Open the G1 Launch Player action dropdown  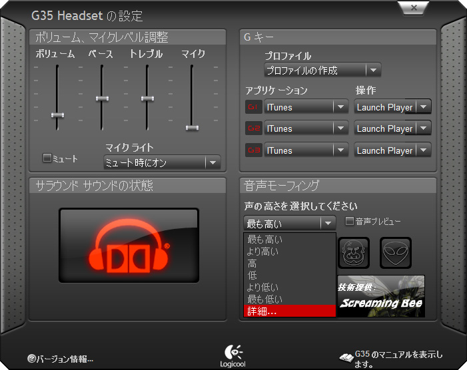[x=392, y=107]
